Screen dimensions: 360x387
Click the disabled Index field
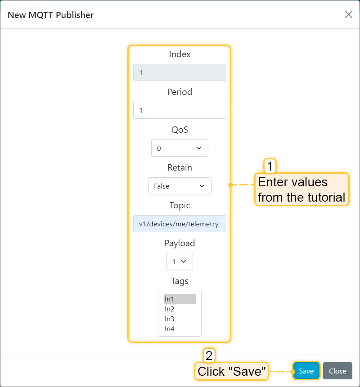180,72
